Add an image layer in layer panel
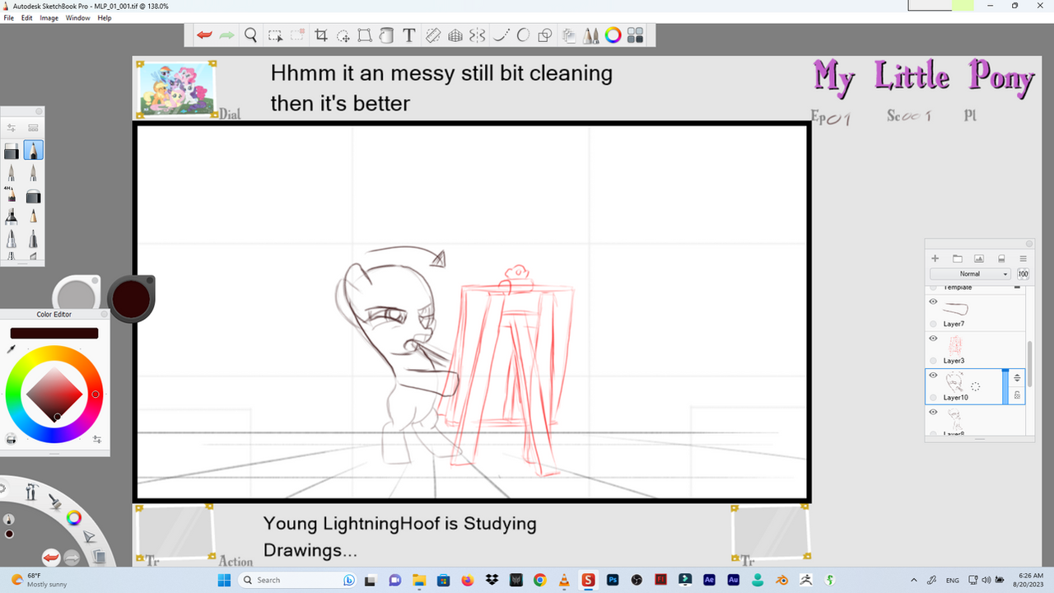The height and width of the screenshot is (593, 1054). (x=979, y=259)
